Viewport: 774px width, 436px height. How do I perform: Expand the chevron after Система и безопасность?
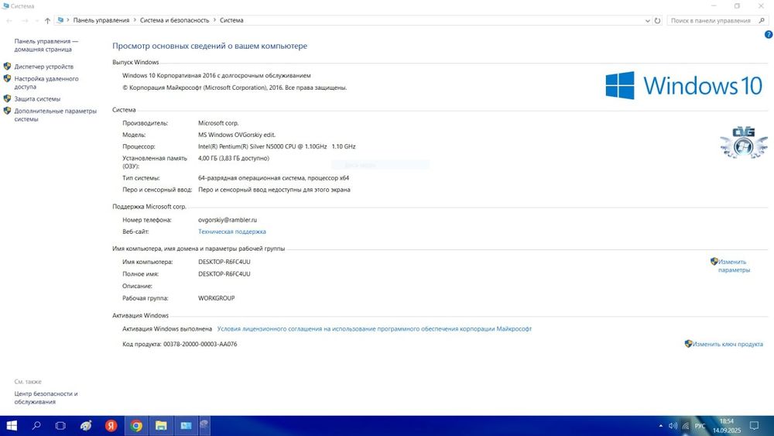pyautogui.click(x=214, y=20)
